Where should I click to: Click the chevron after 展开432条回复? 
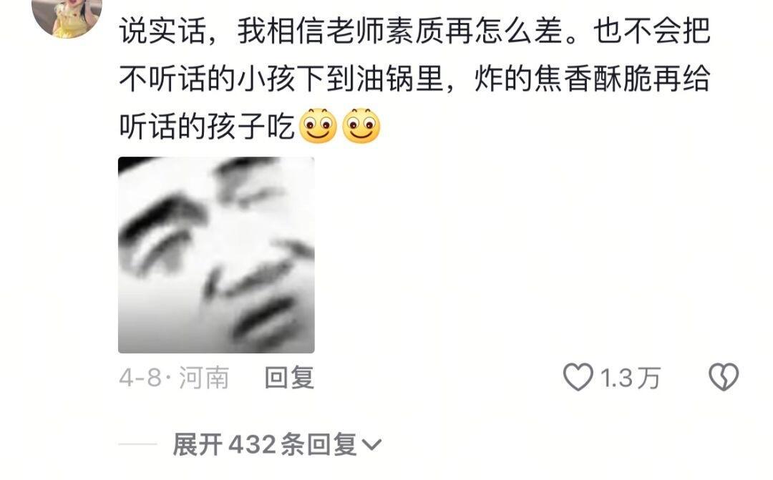point(371,446)
